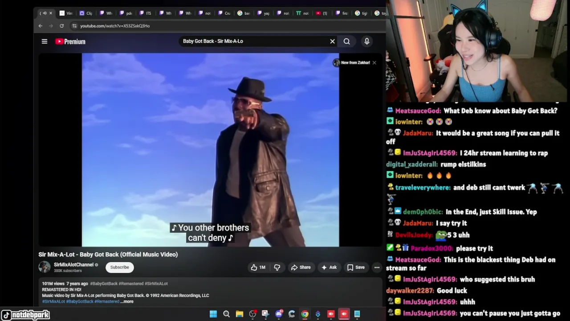Image resolution: width=570 pixels, height=321 pixels.
Task: Click the video title text
Action: 108,254
